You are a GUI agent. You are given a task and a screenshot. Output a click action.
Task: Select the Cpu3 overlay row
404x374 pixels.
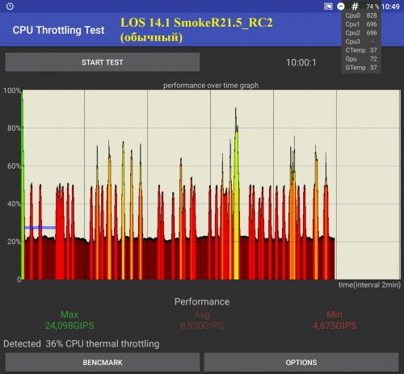click(361, 41)
